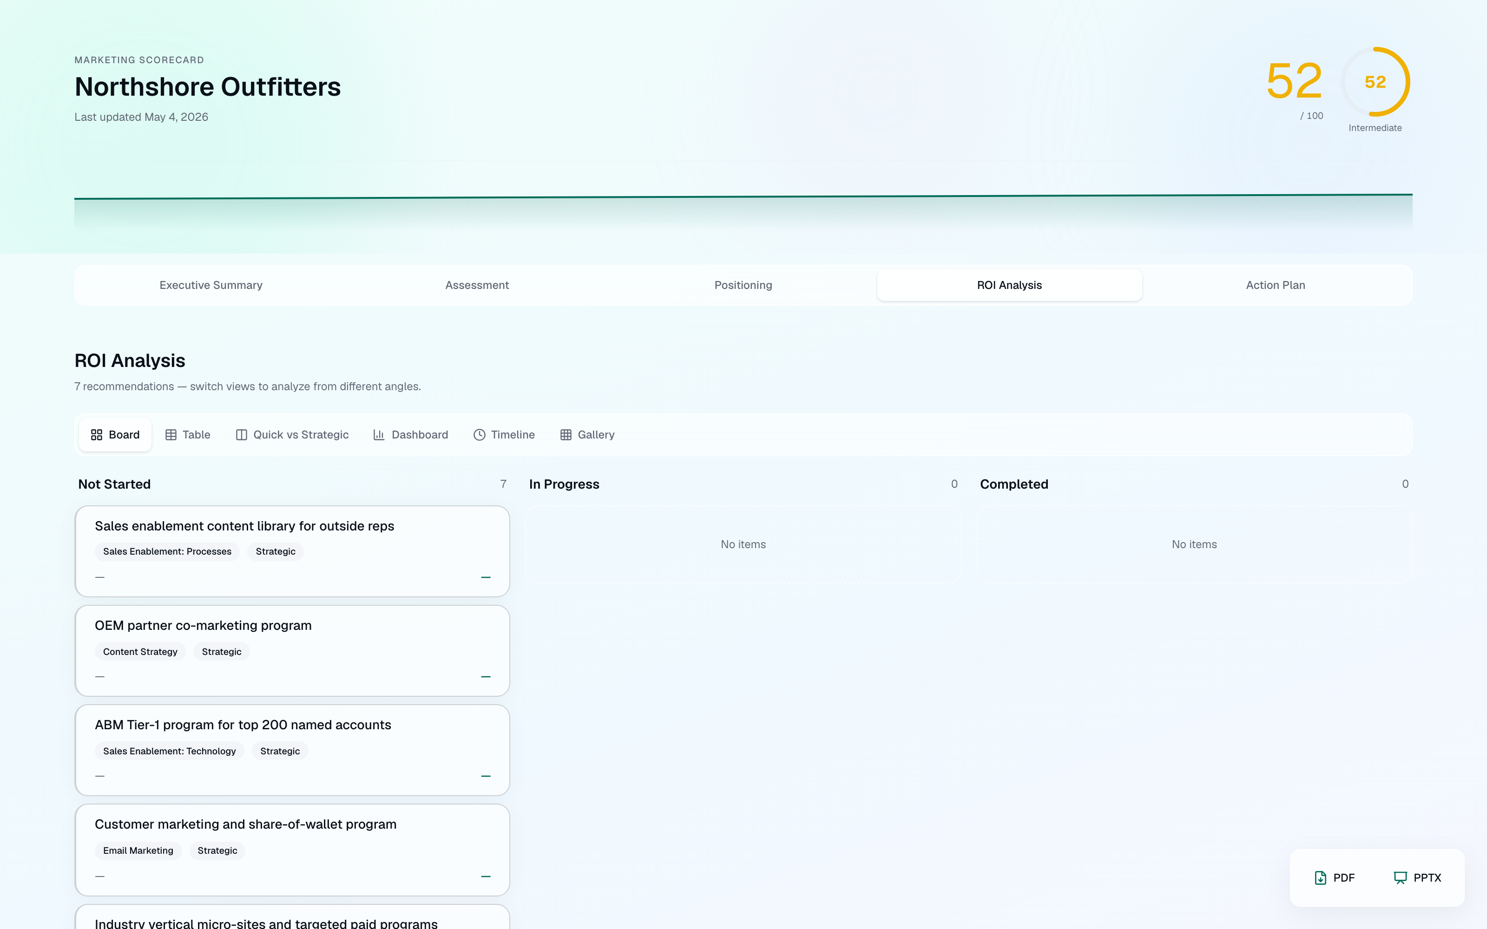Click the Intermediate level label
This screenshot has height=929, width=1487.
click(1375, 128)
